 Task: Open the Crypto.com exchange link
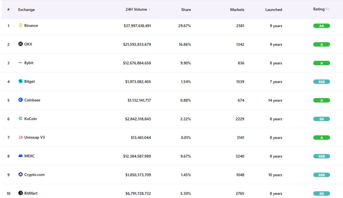point(35,175)
